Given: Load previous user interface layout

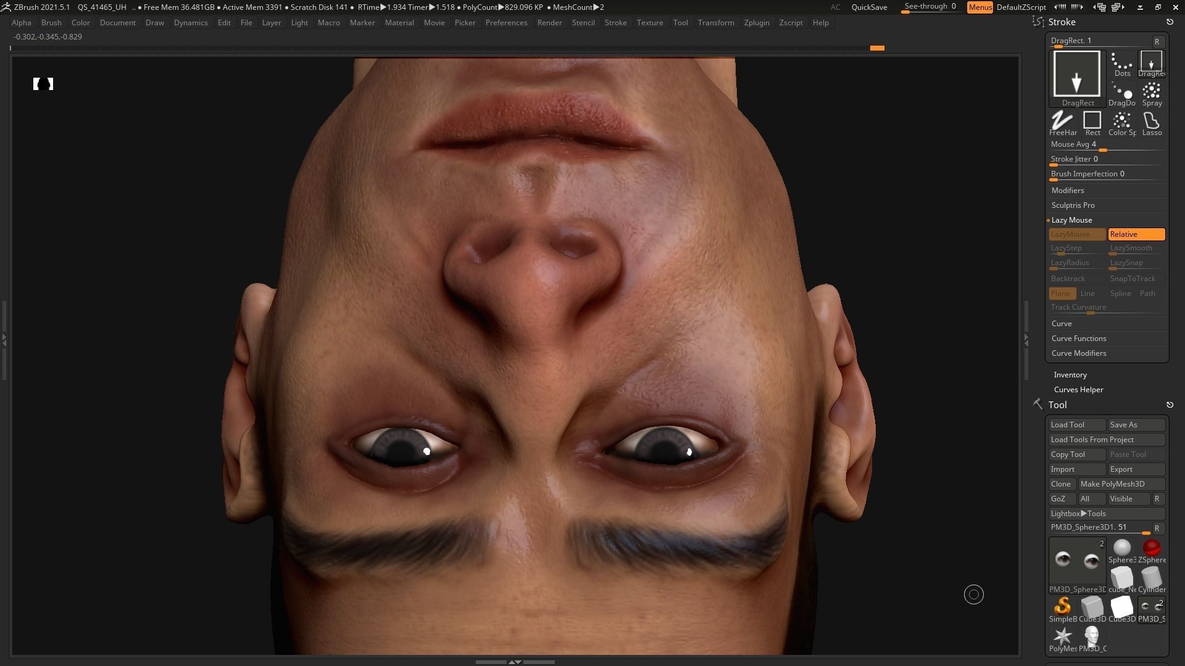Looking at the screenshot, I should tap(1100, 7).
